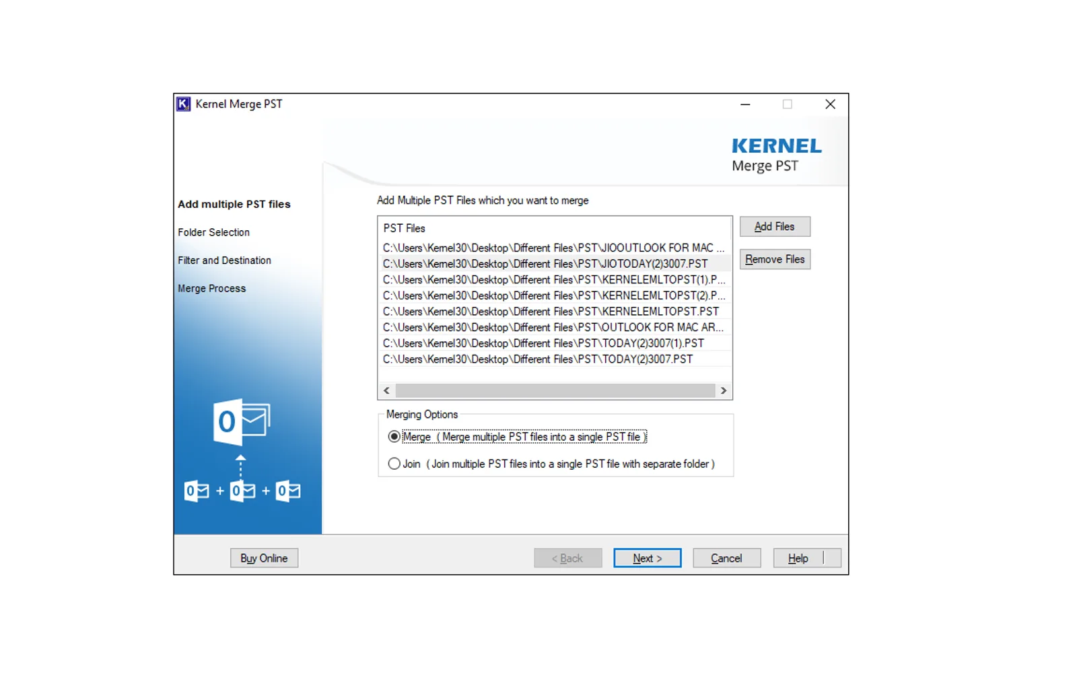Minimize the Kernel Merge PST window
Screen dimensions: 1077x673
(x=745, y=104)
